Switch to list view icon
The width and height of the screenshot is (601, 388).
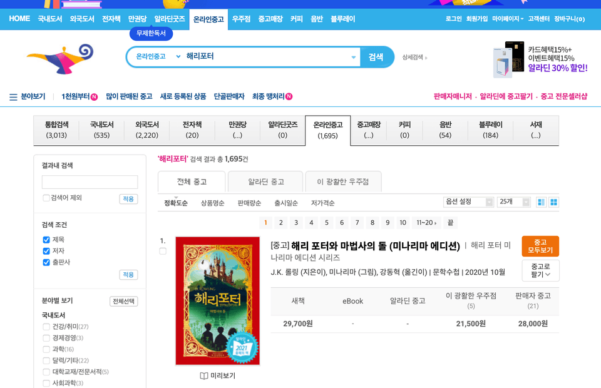click(x=541, y=202)
